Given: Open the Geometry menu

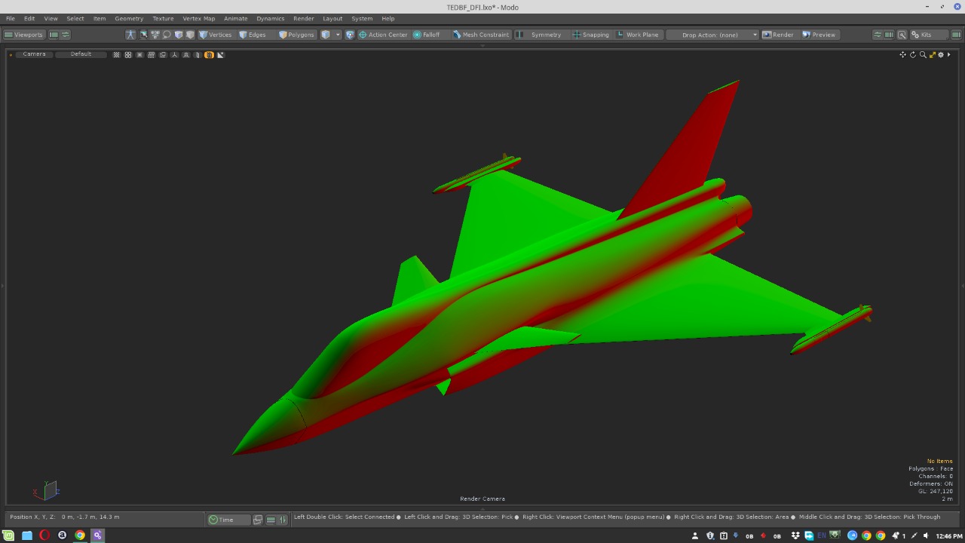Looking at the screenshot, I should (129, 18).
